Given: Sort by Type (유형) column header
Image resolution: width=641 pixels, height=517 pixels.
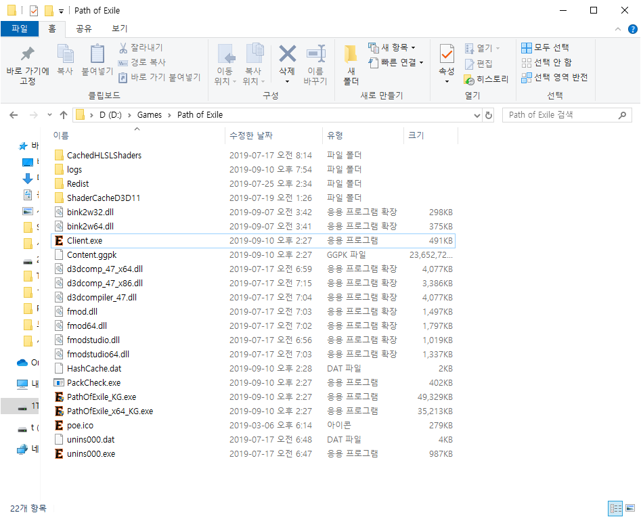Looking at the screenshot, I should (x=363, y=136).
